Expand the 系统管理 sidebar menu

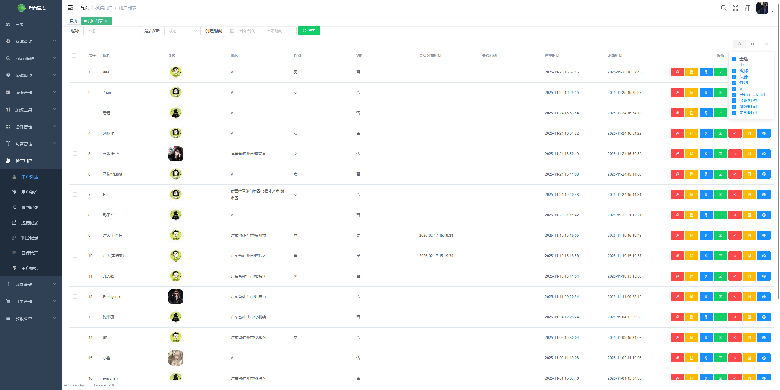pos(31,41)
